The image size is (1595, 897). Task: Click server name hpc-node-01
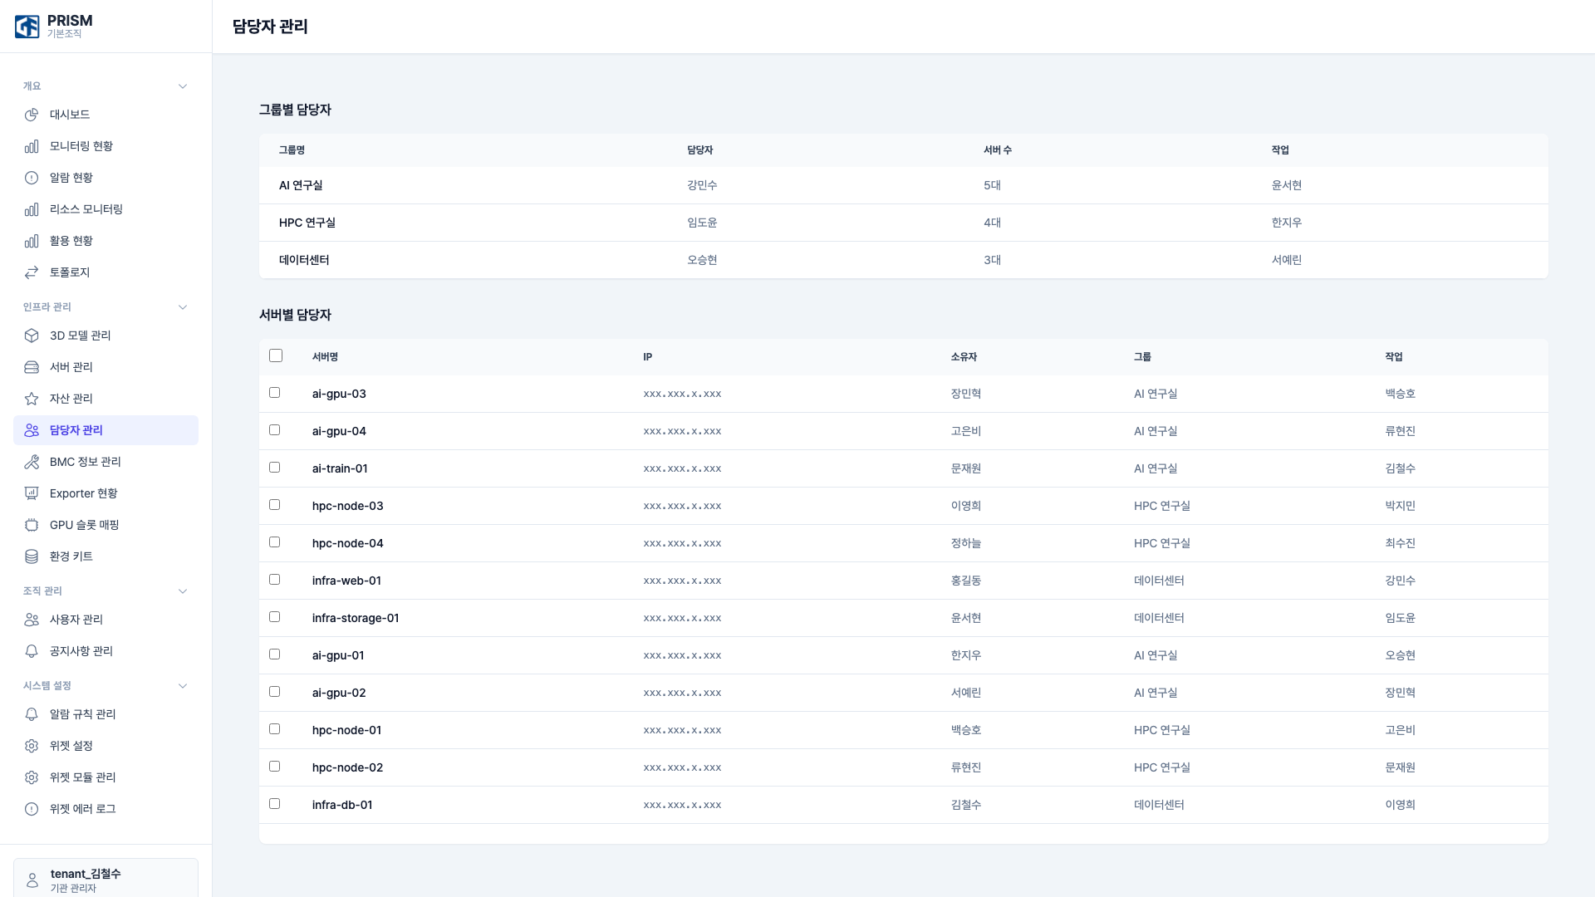[x=347, y=730]
